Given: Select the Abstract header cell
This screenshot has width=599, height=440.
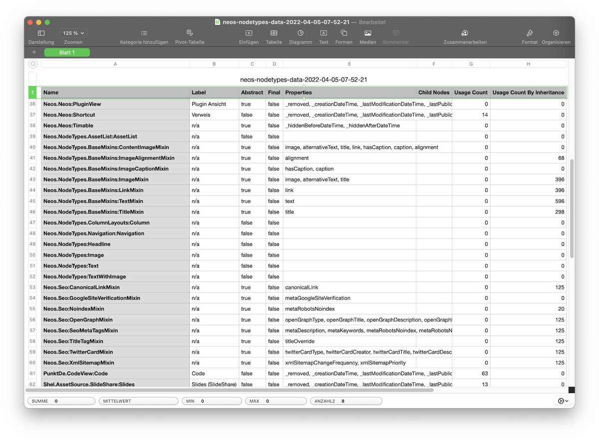Looking at the screenshot, I should pyautogui.click(x=252, y=92).
